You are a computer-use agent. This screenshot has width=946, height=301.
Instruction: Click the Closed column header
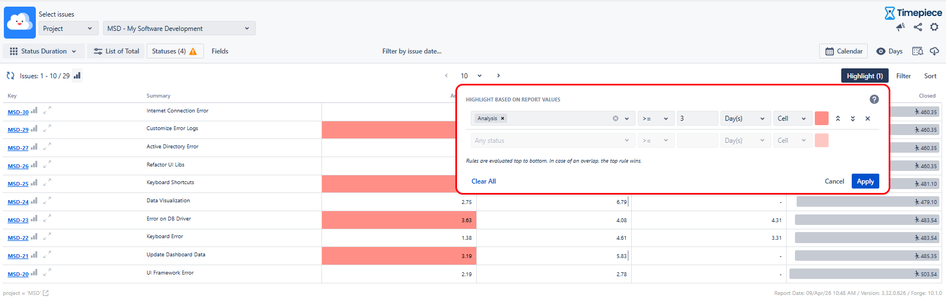click(x=927, y=96)
